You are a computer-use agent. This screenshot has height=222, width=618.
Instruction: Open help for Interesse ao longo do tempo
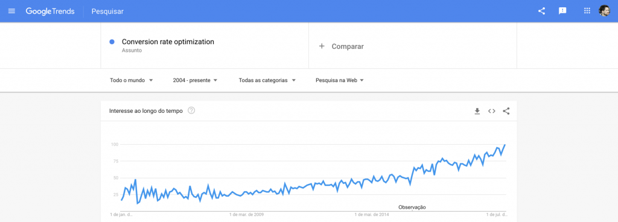pos(191,110)
